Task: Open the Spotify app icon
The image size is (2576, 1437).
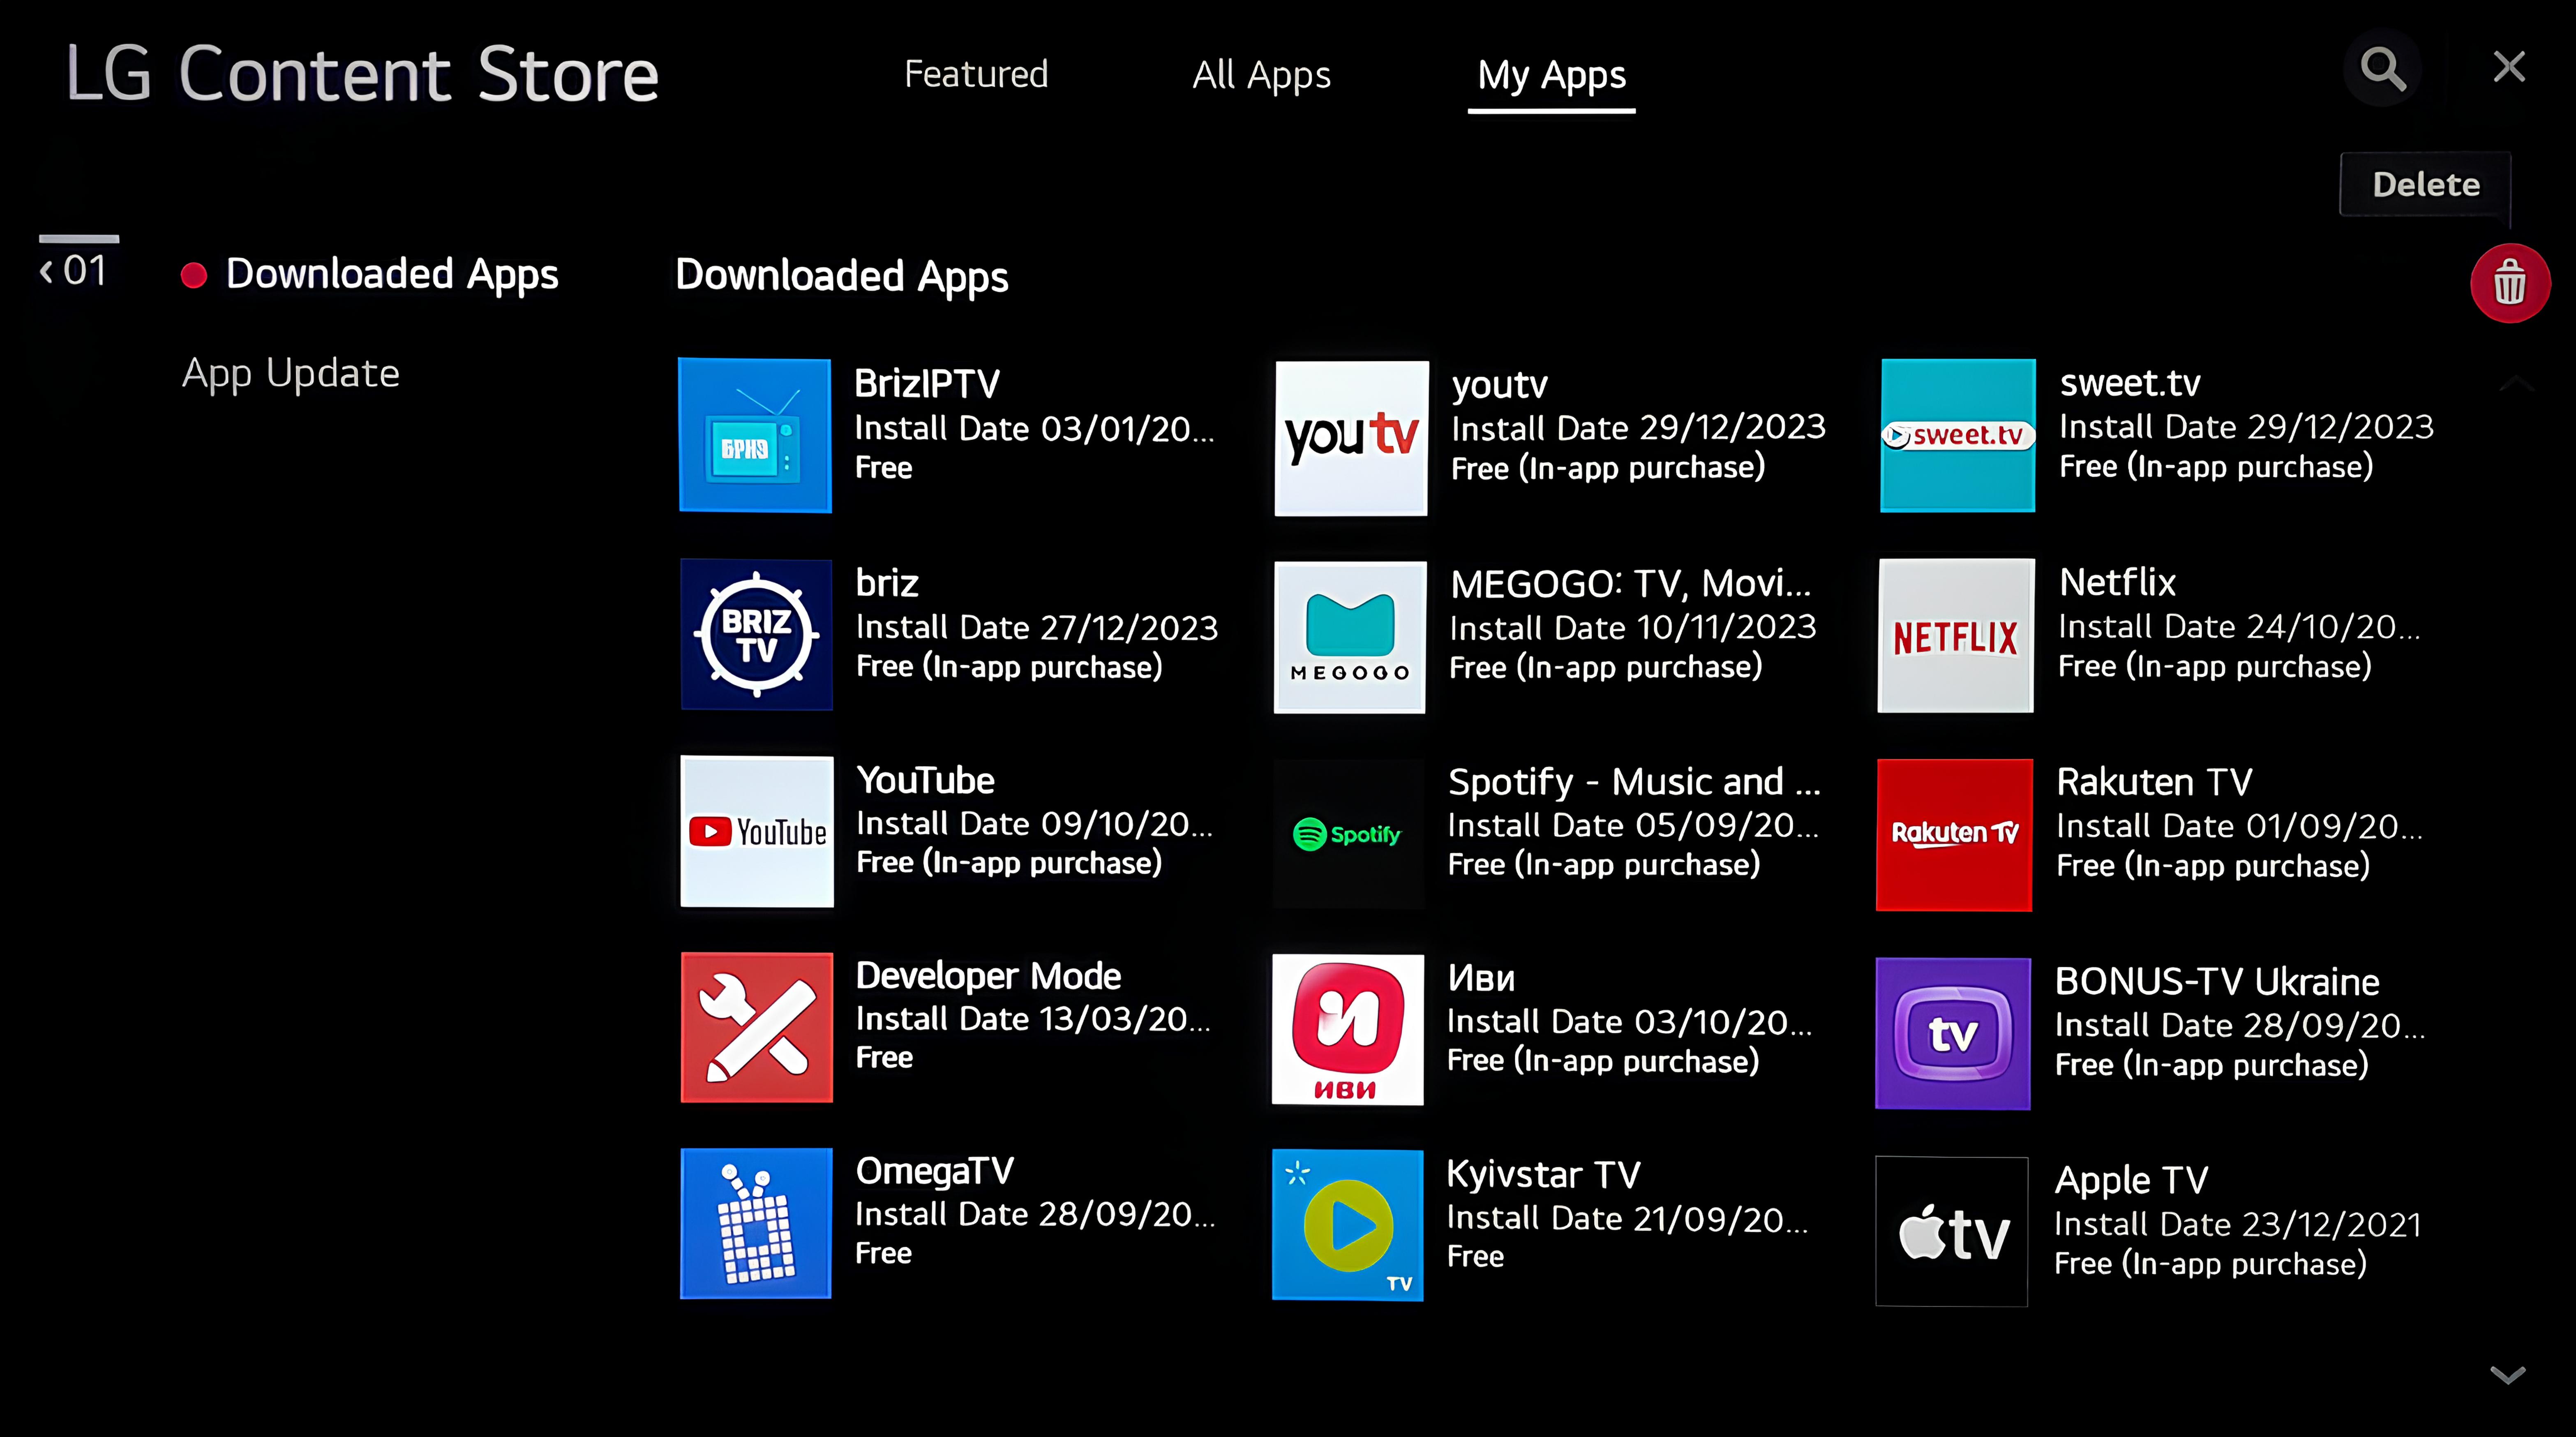Action: pos(1348,833)
